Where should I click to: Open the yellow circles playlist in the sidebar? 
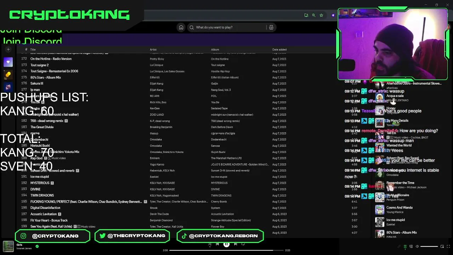[8, 74]
